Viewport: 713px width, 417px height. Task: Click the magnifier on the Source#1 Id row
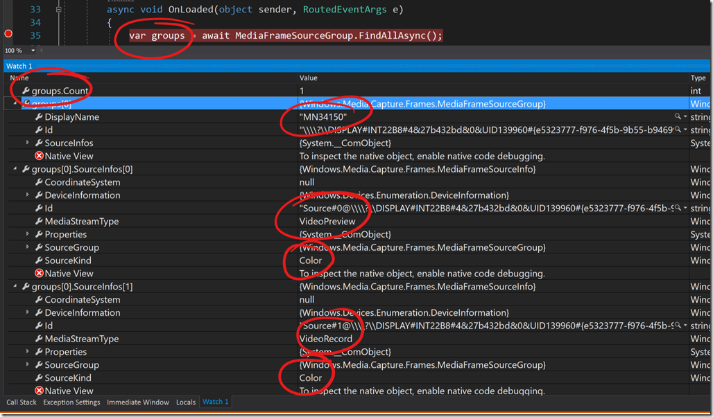(x=678, y=326)
